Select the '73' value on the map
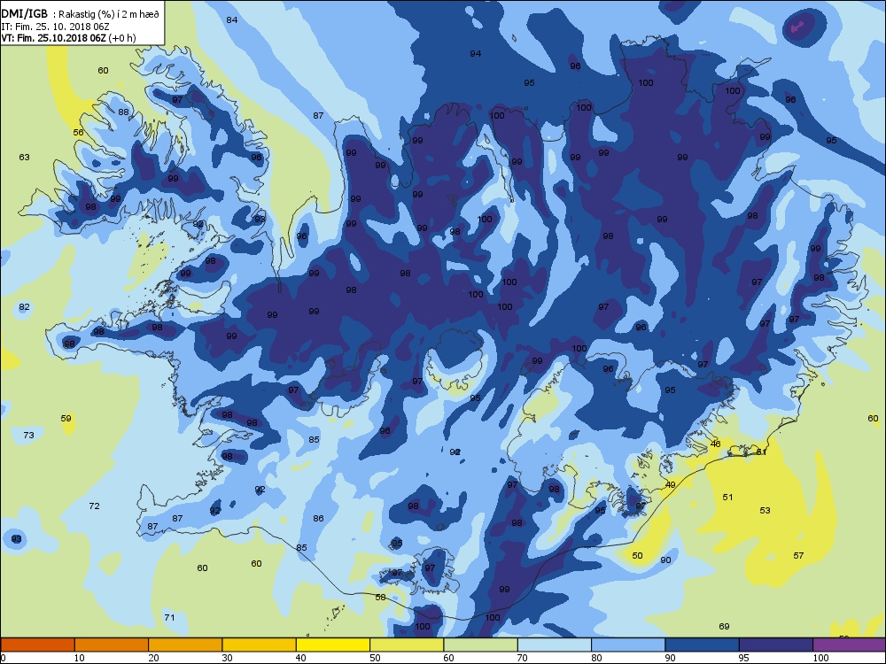Image resolution: width=886 pixels, height=664 pixels. (29, 435)
